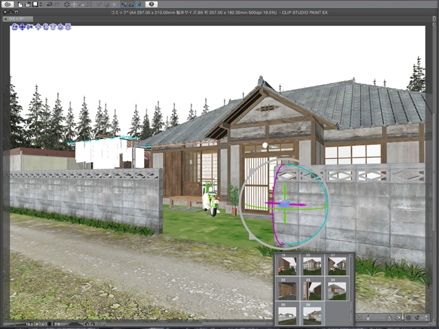Image resolution: width=439 pixels, height=329 pixels.
Task: Switch to the コミック document tab
Action: [18, 19]
